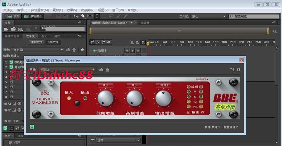Save the effects rack preset
282x146 pixels.
click(68, 50)
